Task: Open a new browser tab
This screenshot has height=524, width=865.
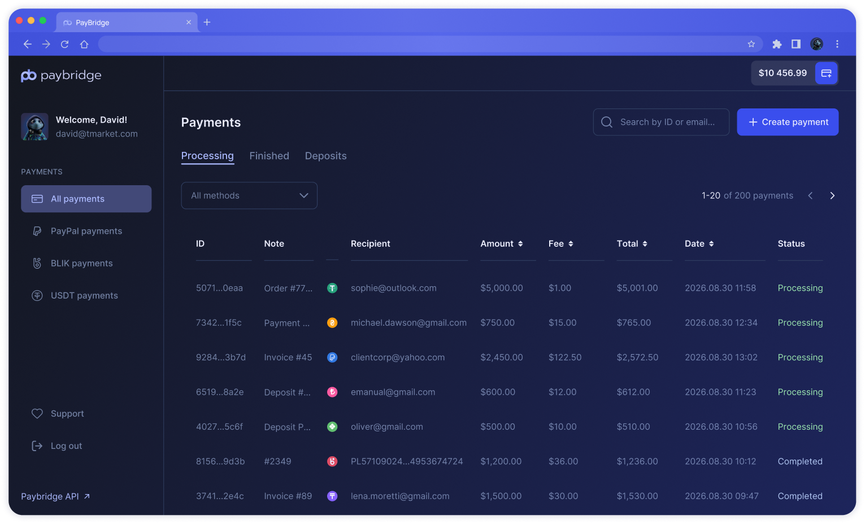Action: pos(207,22)
